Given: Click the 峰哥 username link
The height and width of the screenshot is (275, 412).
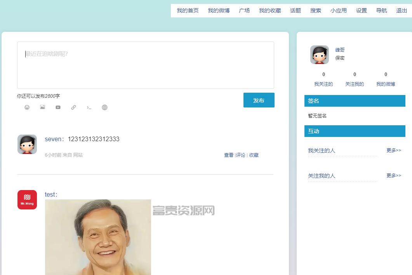Looking at the screenshot, I should coord(340,50).
